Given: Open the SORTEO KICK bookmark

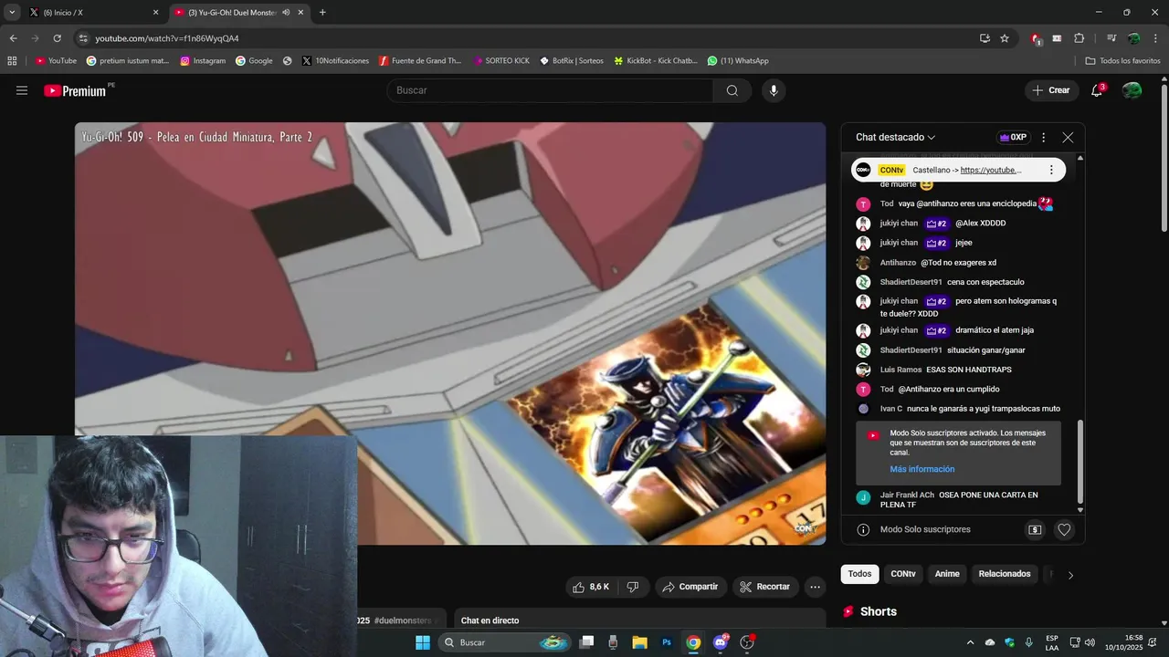Looking at the screenshot, I should (x=501, y=60).
